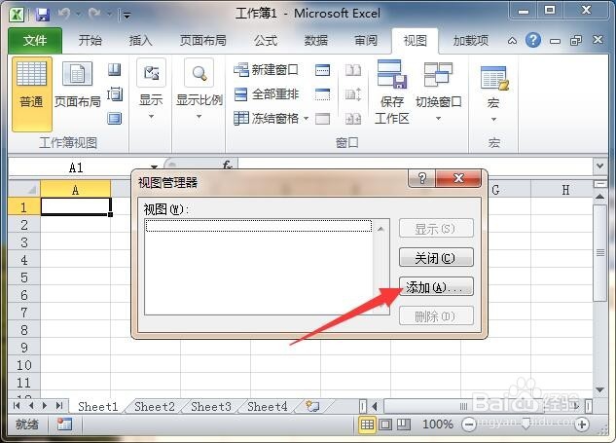Image resolution: width=616 pixels, height=443 pixels.
Task: Click New Window (新建窗口)
Action: 266,70
